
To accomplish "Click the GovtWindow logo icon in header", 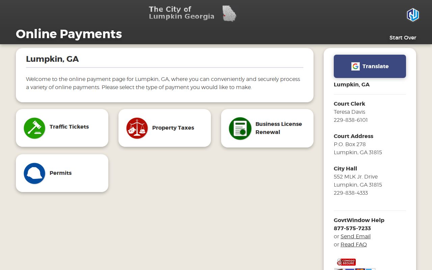I will (x=412, y=15).
